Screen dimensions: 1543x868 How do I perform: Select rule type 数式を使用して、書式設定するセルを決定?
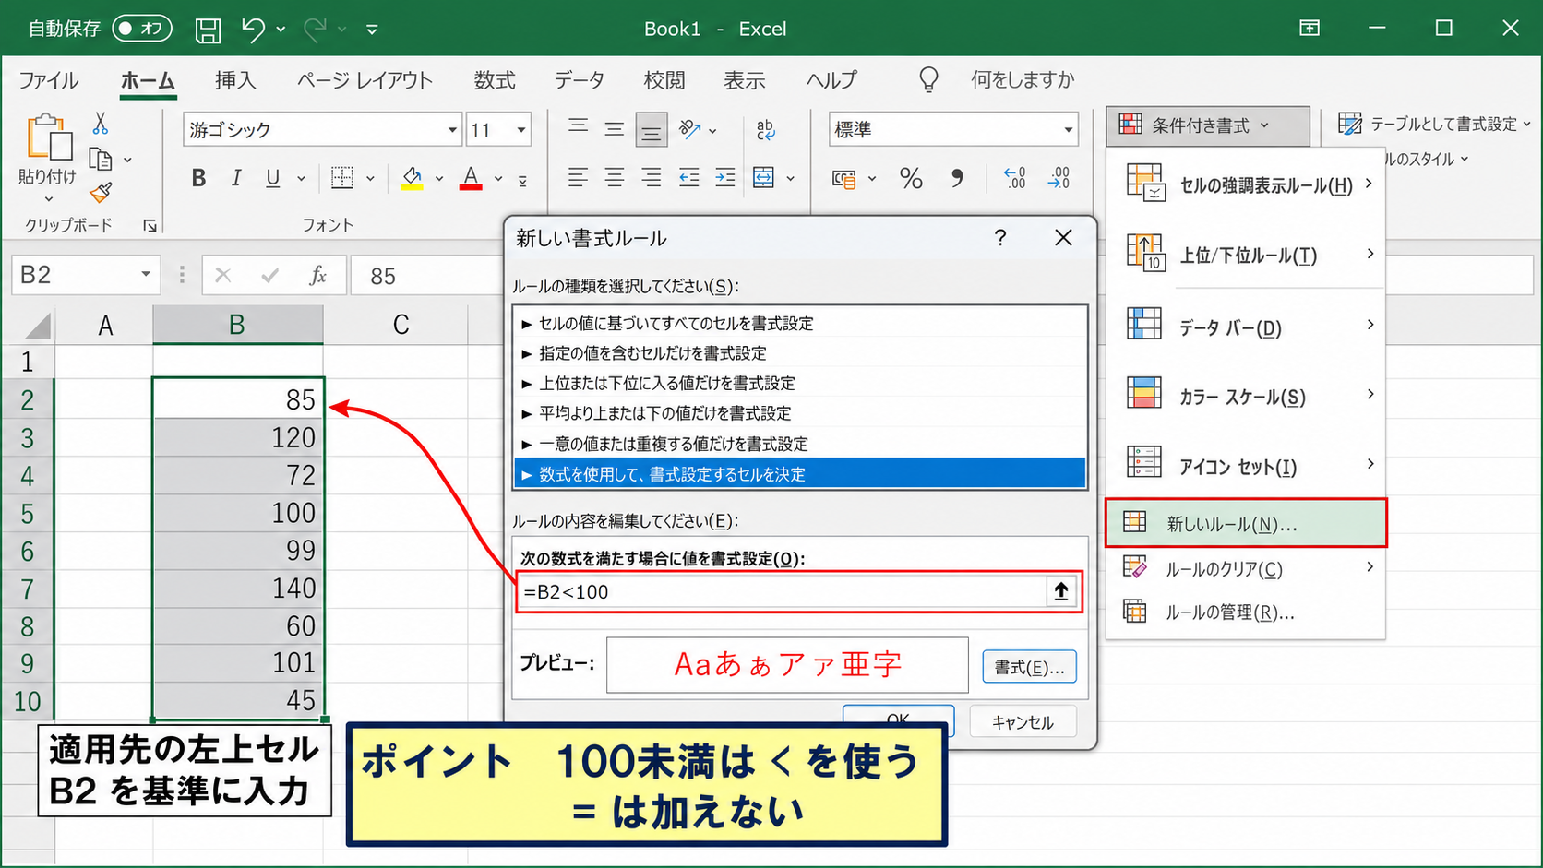800,474
